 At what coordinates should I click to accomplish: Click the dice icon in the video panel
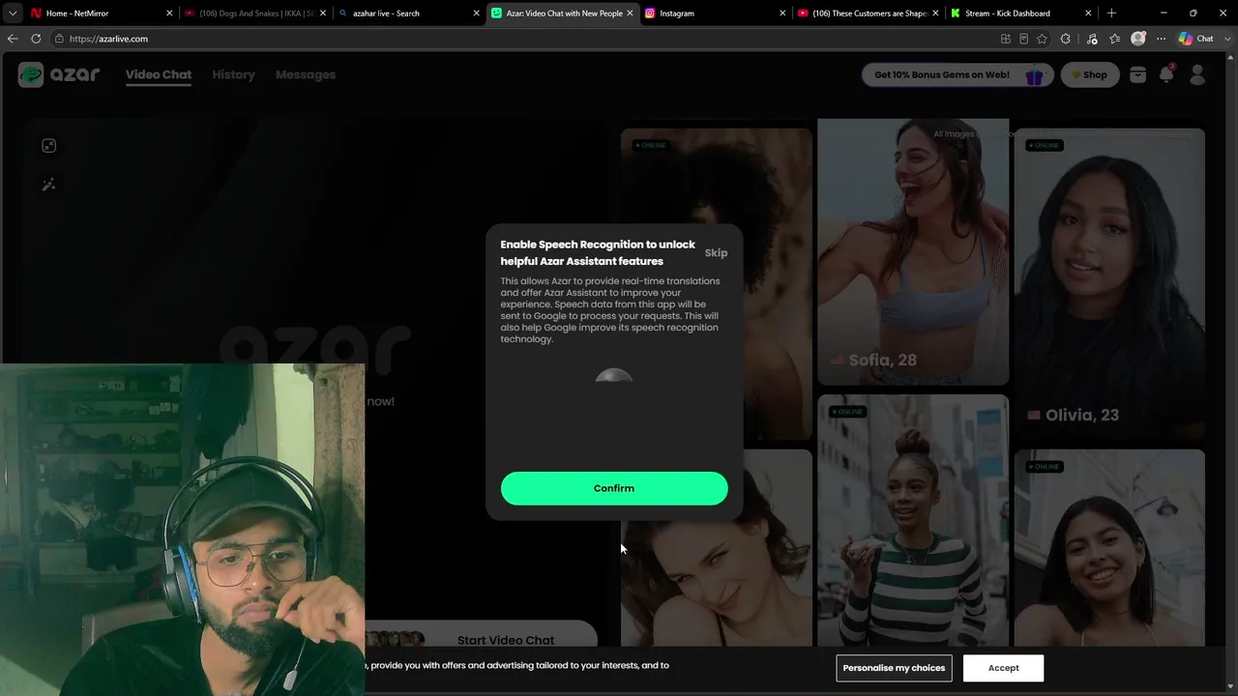[49, 146]
